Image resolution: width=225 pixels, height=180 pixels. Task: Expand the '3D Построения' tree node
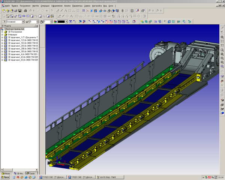tap(2, 32)
